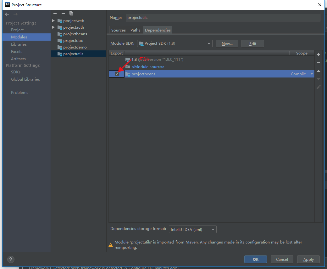The height and width of the screenshot is (269, 327).
Task: Navigate back with the left arrow
Action: (7, 14)
